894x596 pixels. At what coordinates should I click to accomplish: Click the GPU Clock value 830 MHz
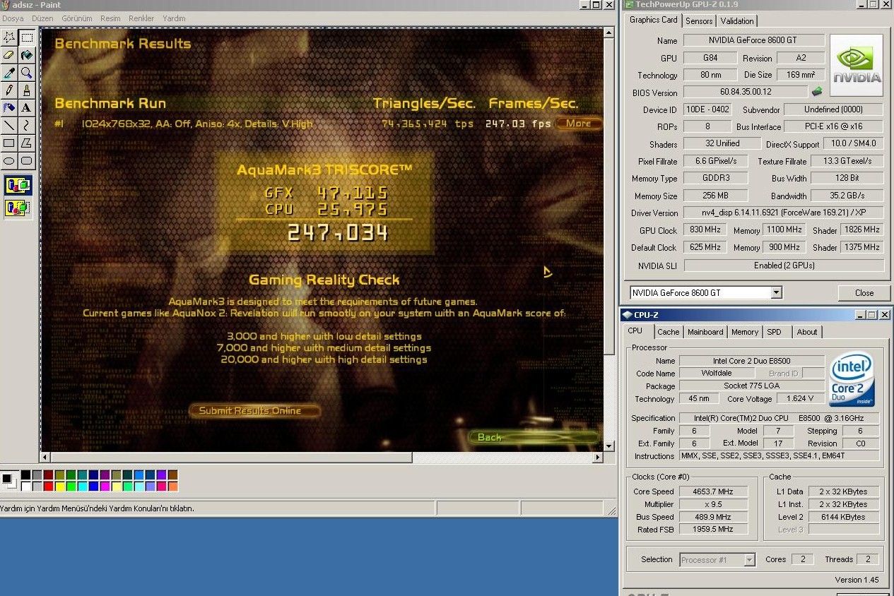(704, 230)
